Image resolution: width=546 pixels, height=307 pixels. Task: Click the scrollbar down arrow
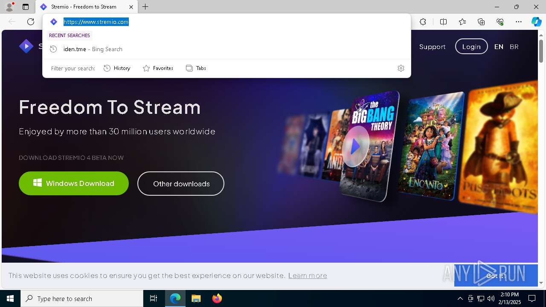point(541,283)
